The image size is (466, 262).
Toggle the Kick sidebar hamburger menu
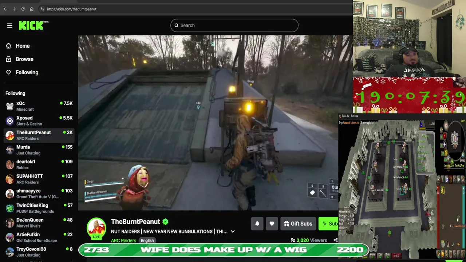10,25
